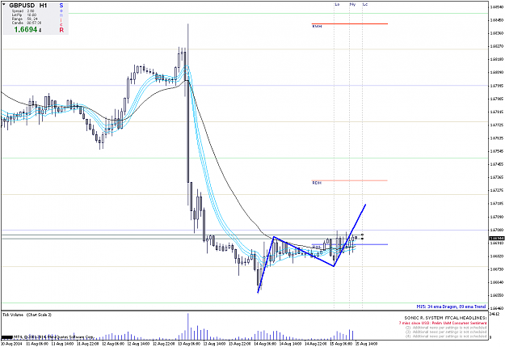The image size is (505, 347).
Task: Select the rising blue trendline projecting upward
Action: tap(350, 235)
